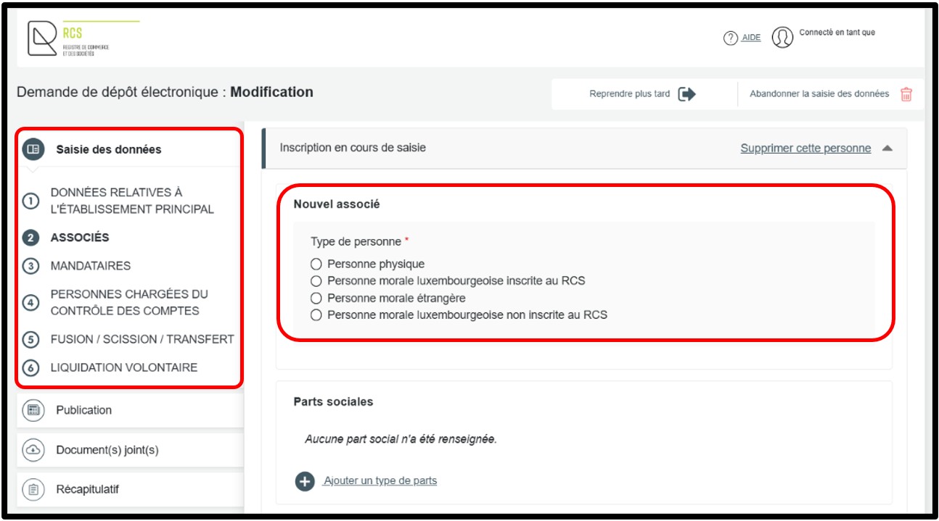
Task: Click the trash icon to abandon data entry
Action: 906,94
